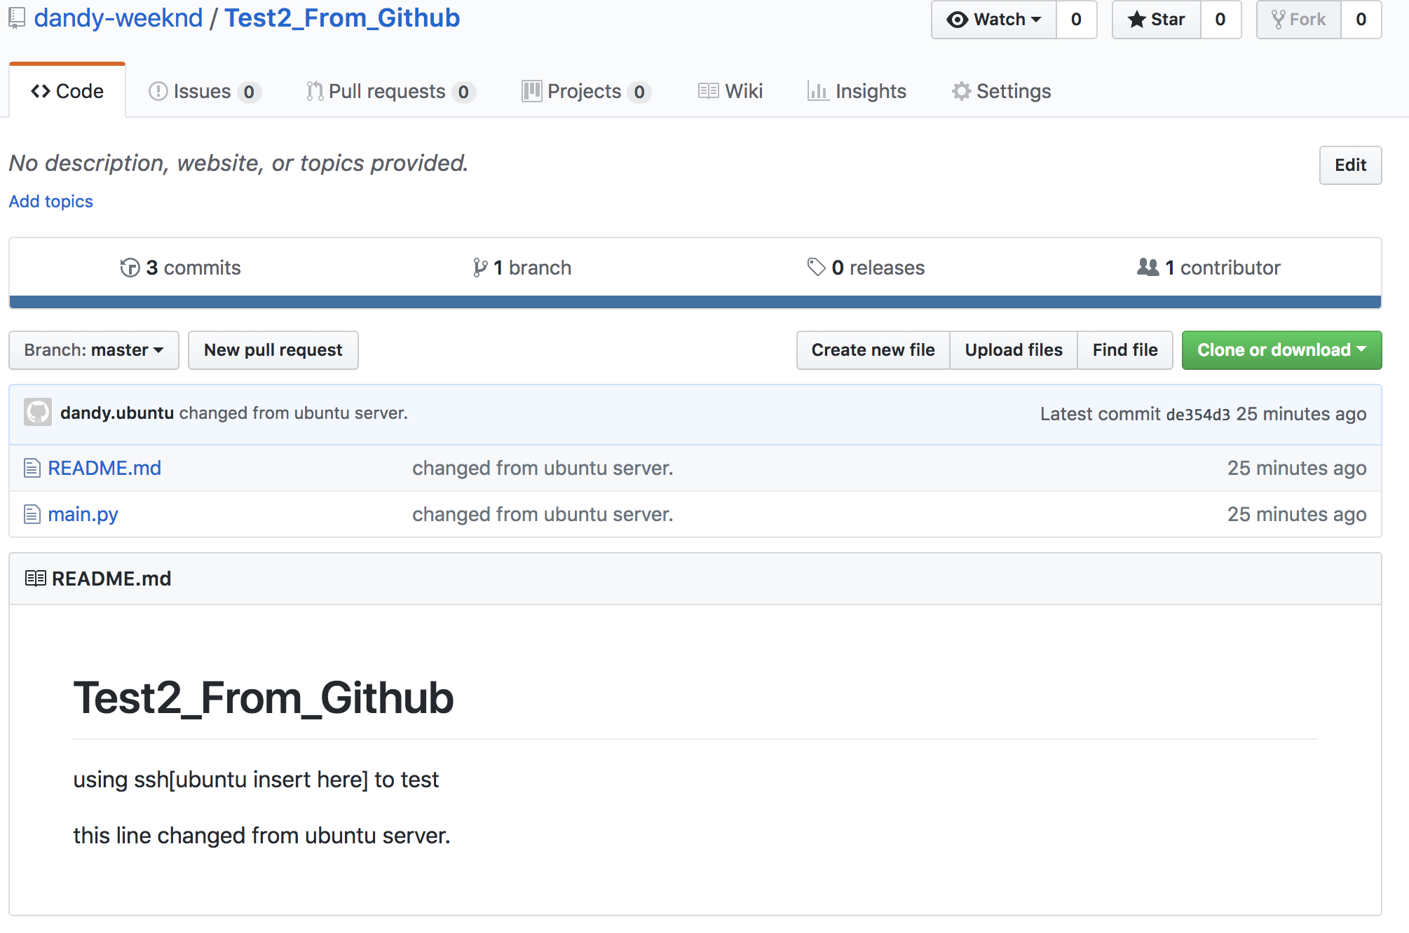Image resolution: width=1409 pixels, height=933 pixels.
Task: Click the Add topics link
Action: point(50,202)
